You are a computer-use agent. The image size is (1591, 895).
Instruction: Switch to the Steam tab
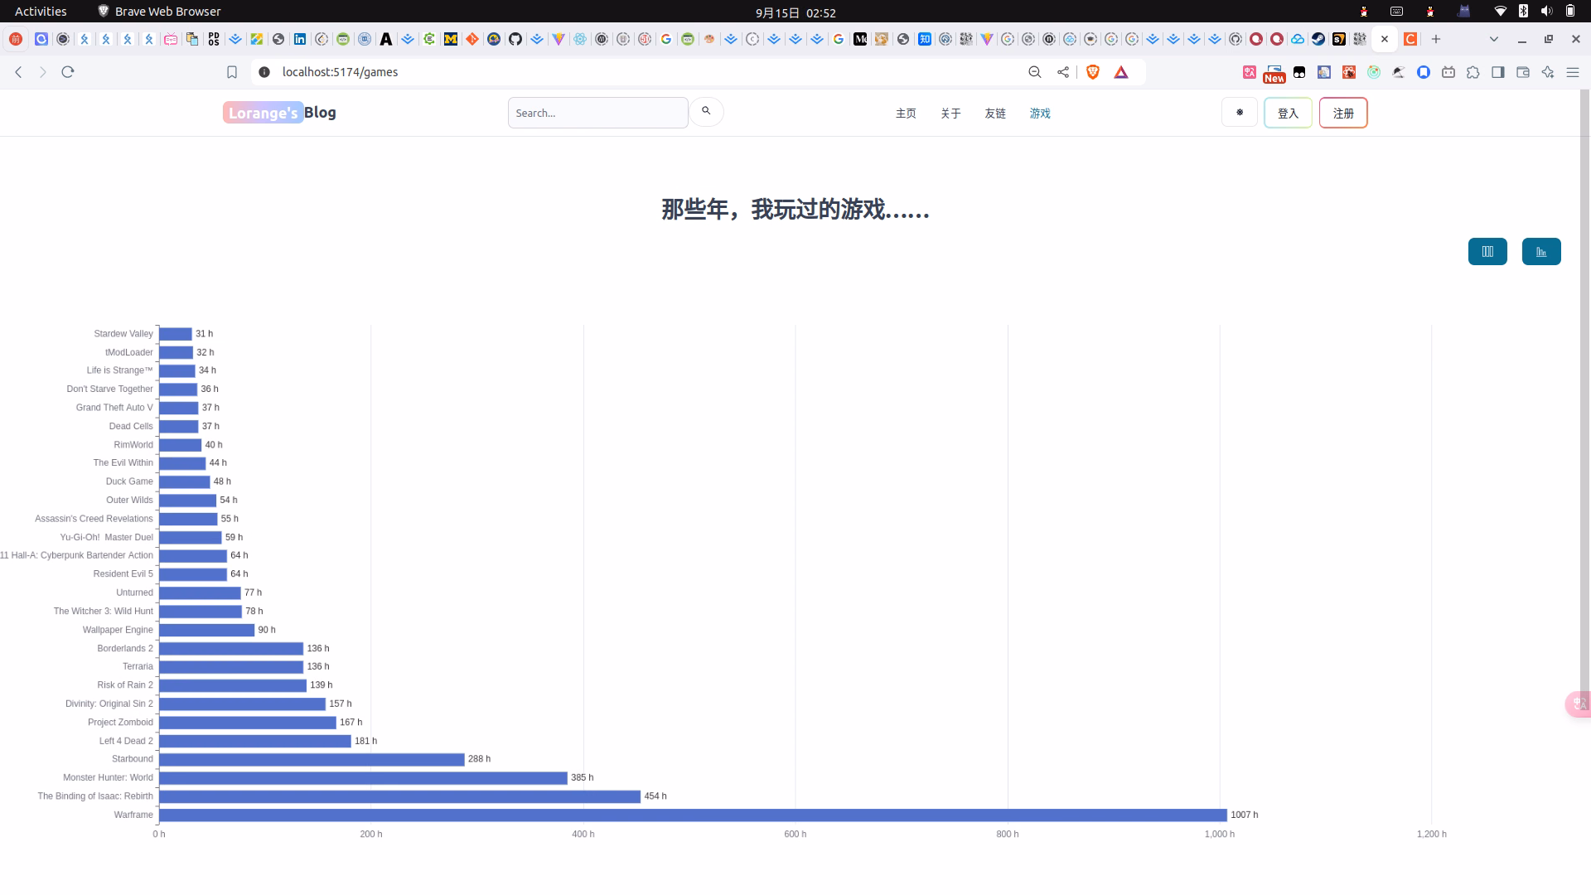tap(1318, 39)
